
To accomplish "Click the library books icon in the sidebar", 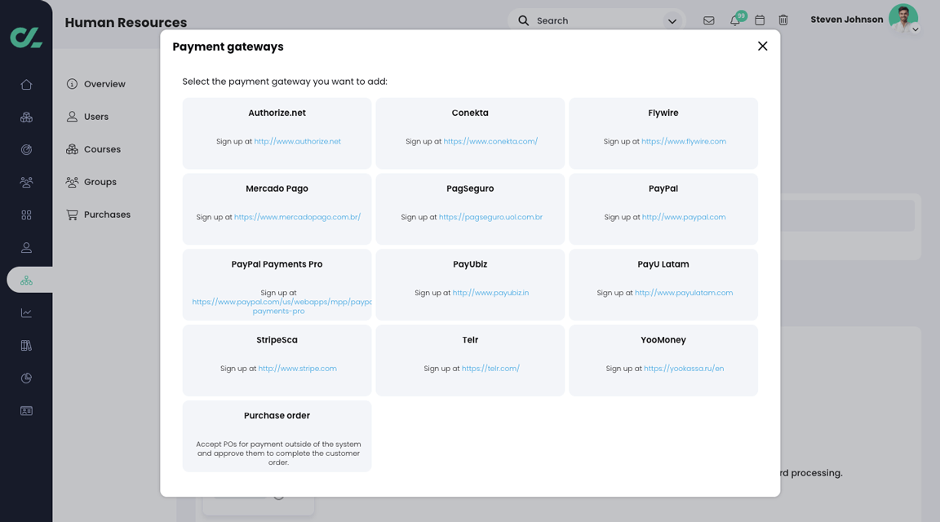I will pyautogui.click(x=26, y=345).
